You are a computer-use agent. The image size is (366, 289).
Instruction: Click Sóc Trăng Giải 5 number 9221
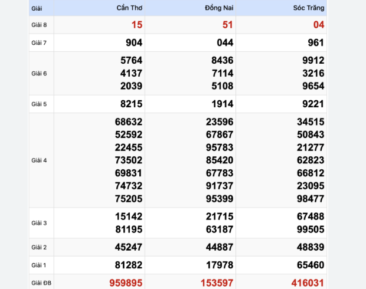point(313,104)
